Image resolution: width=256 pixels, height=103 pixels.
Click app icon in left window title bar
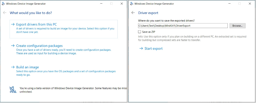pos(3,3)
